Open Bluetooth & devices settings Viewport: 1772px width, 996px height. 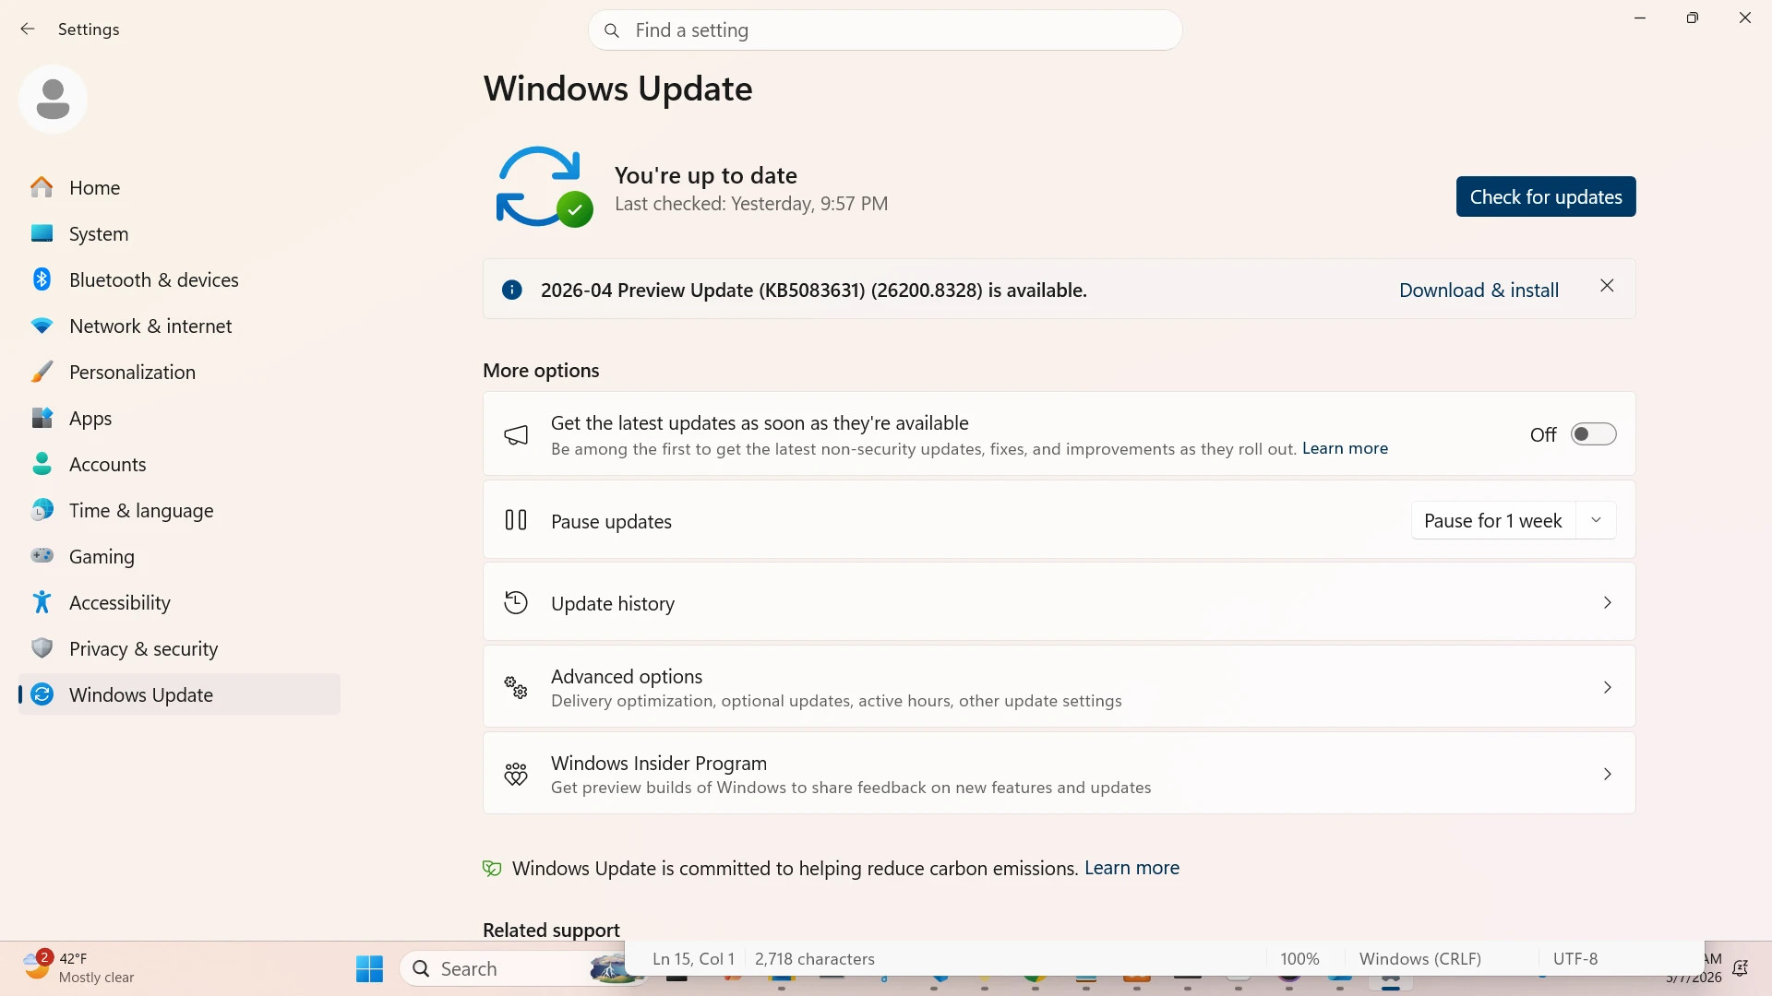[x=180, y=279]
